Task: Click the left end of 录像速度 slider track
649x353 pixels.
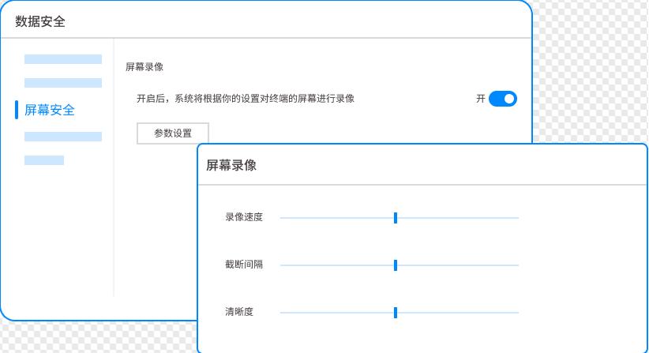Action: coord(282,218)
